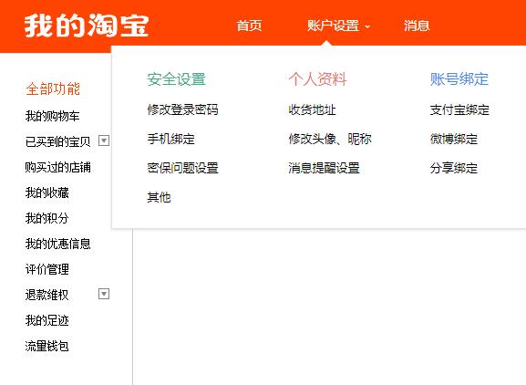Viewport: 526px width, 385px height.
Task: Open 微博绑定
Action: pyautogui.click(x=454, y=139)
